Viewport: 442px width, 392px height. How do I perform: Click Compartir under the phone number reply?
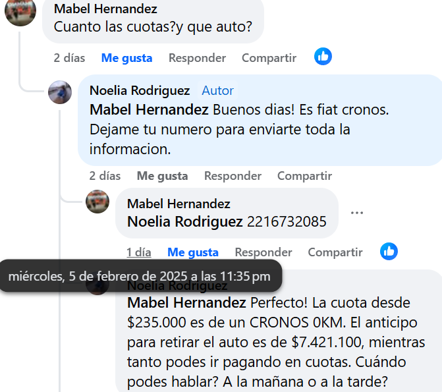[x=335, y=252]
